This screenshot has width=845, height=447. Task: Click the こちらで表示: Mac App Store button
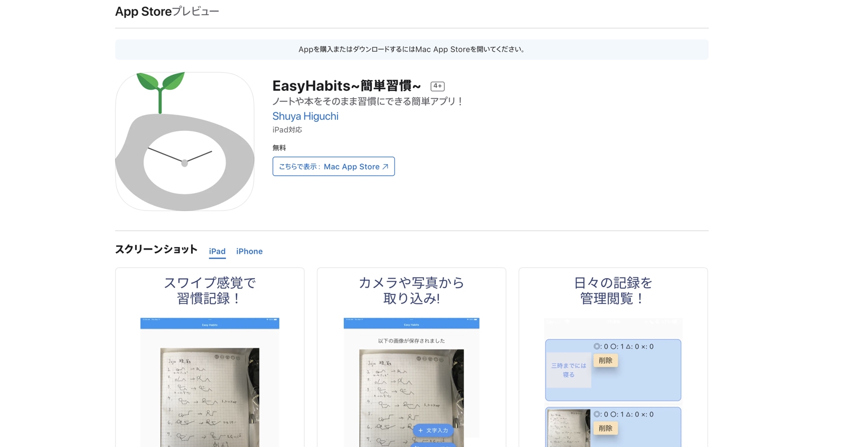click(x=334, y=166)
